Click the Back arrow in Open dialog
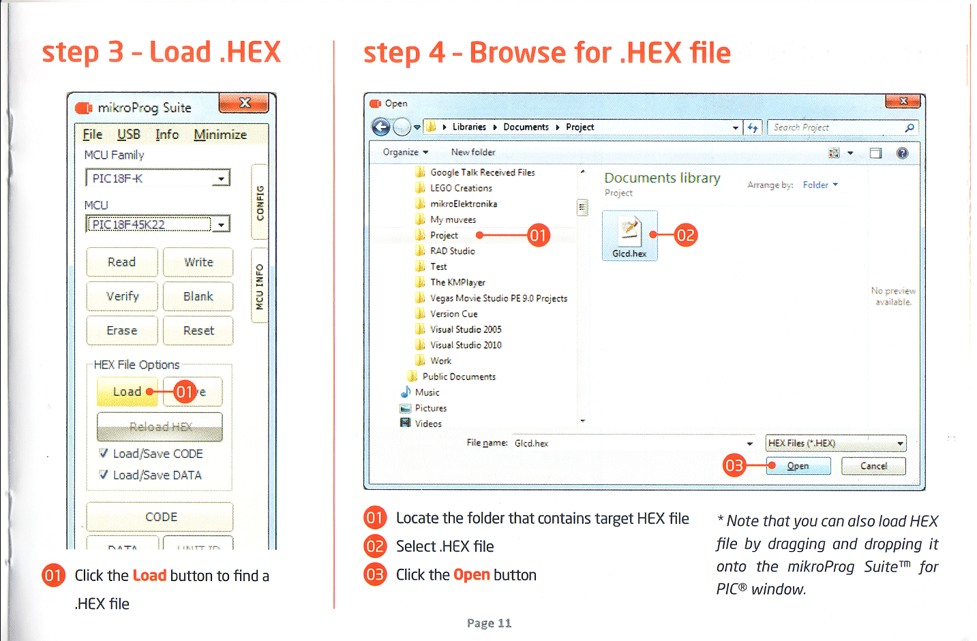Screen dimensions: 977x641 381,127
